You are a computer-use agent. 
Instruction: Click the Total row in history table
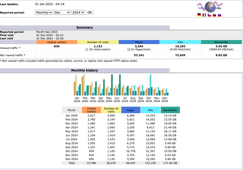click(121, 163)
